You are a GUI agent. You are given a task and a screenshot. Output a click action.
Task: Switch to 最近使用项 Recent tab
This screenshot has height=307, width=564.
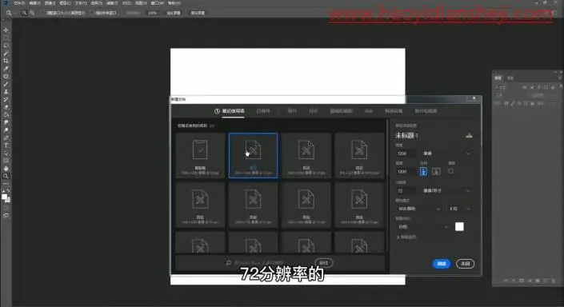pyautogui.click(x=230, y=111)
